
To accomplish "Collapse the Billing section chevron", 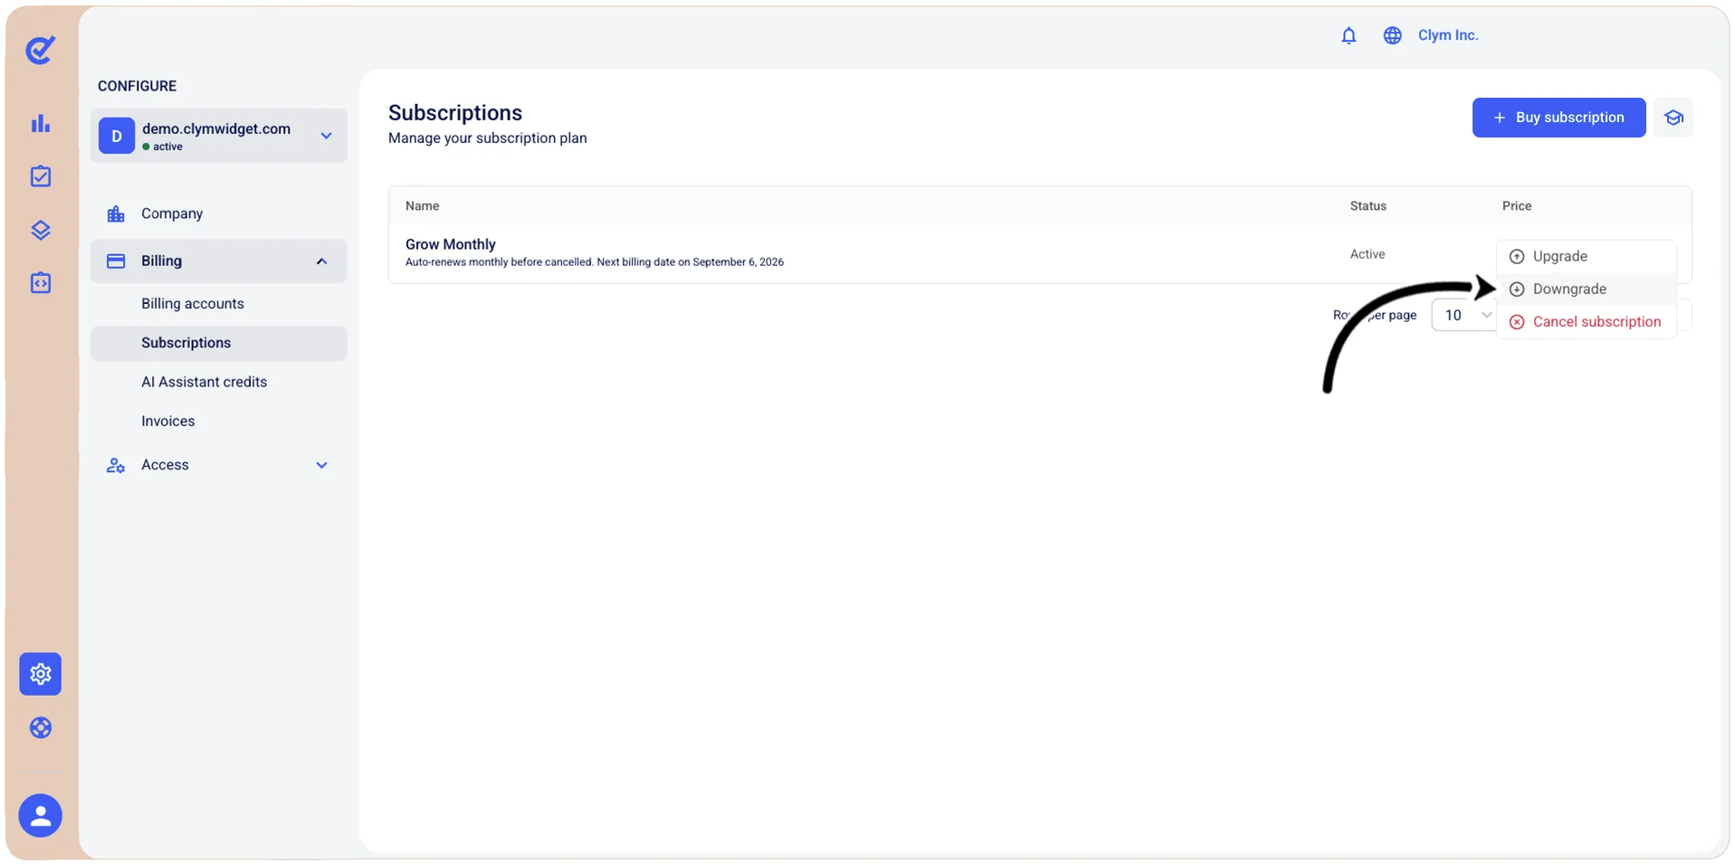I will [x=321, y=261].
